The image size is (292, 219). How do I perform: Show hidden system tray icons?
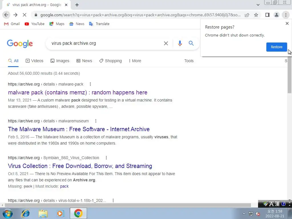pos(244,214)
